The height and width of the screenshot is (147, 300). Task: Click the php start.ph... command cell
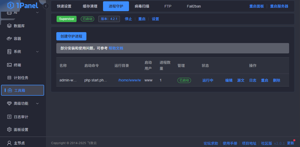[96, 80]
